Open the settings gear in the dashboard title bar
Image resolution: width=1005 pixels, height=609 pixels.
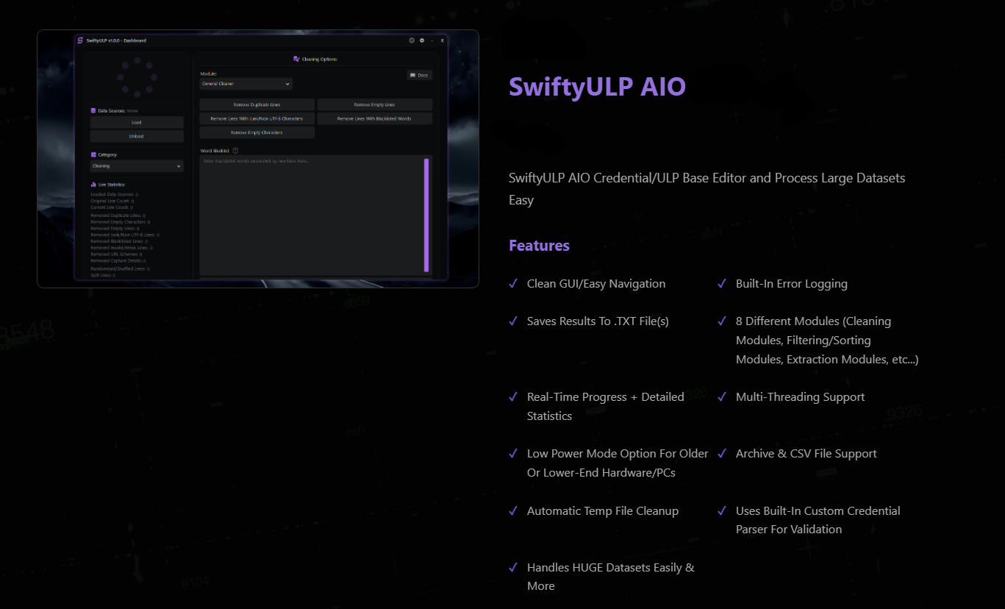point(422,40)
